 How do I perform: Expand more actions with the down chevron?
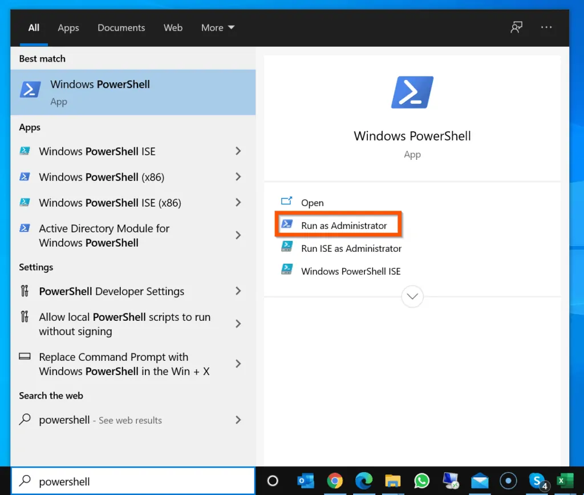click(412, 296)
